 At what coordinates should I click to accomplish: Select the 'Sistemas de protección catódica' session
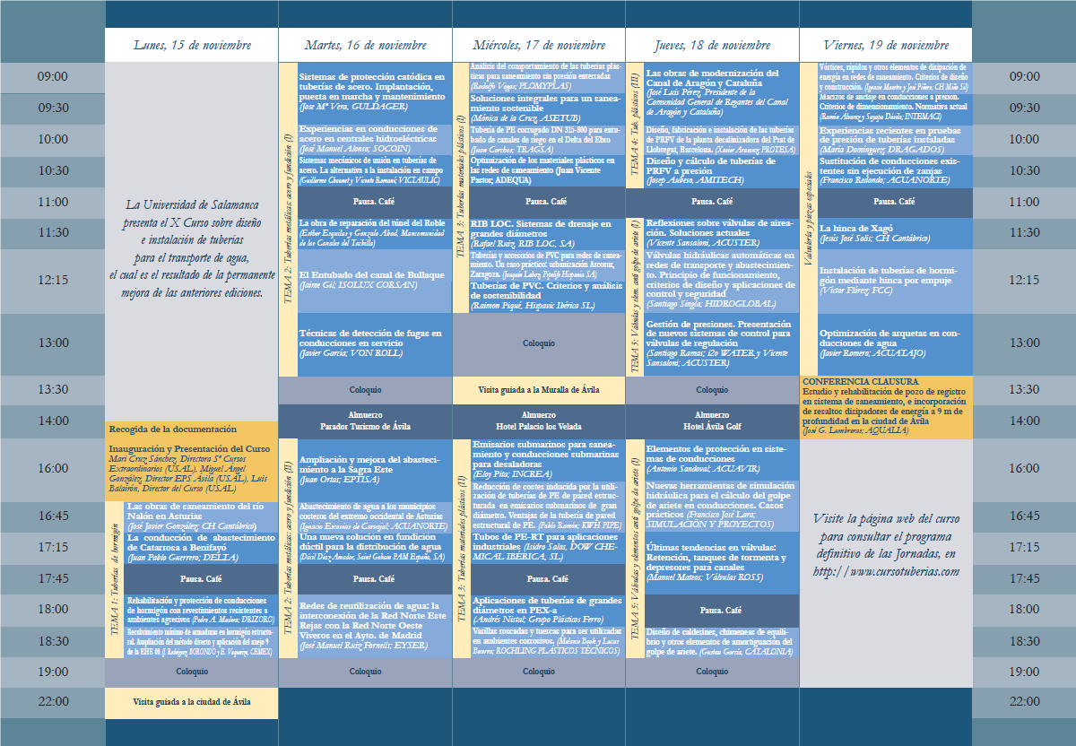[377, 92]
